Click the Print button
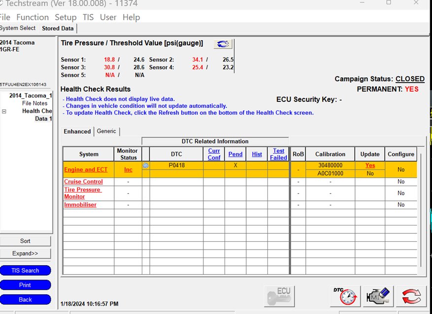 tap(25, 285)
